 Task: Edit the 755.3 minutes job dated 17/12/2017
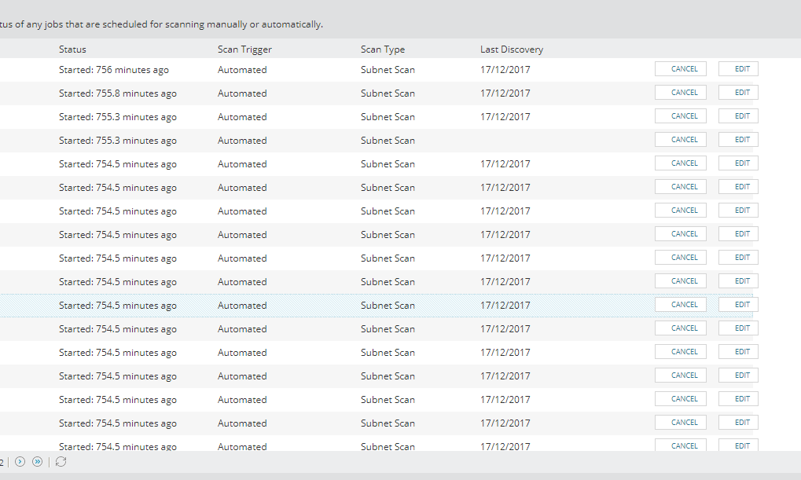point(738,116)
